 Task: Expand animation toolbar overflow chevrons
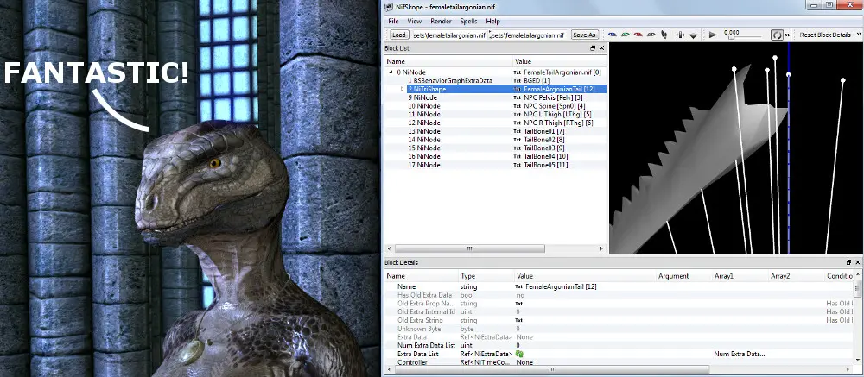pyautogui.click(x=788, y=35)
